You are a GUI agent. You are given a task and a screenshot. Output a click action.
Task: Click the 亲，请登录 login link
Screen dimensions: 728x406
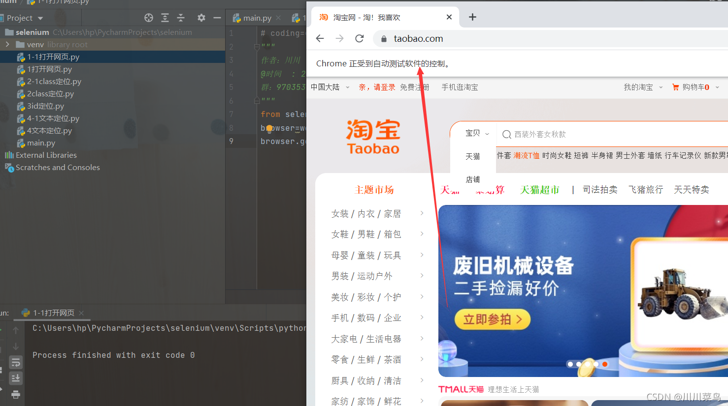[x=377, y=87]
